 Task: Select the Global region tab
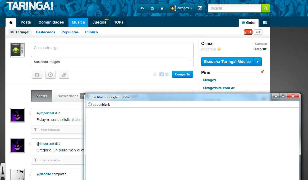(x=249, y=23)
